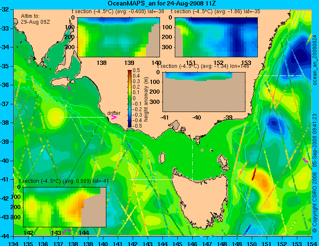Click the -40 latitude label under the lon=146 inset
This screenshot has height=246, width=319.
click(197, 117)
